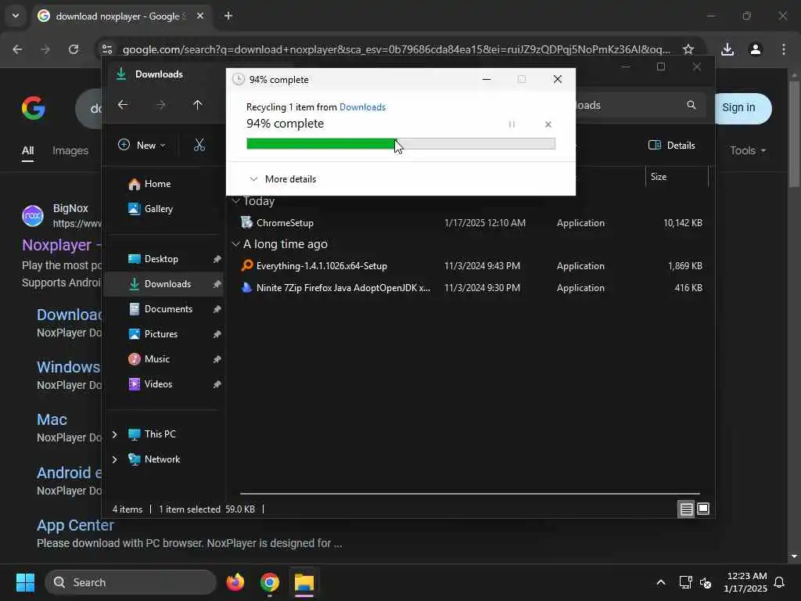Viewport: 801px width, 601px height.
Task: Click the Chrome address bar URL
Action: pyautogui.click(x=397, y=49)
